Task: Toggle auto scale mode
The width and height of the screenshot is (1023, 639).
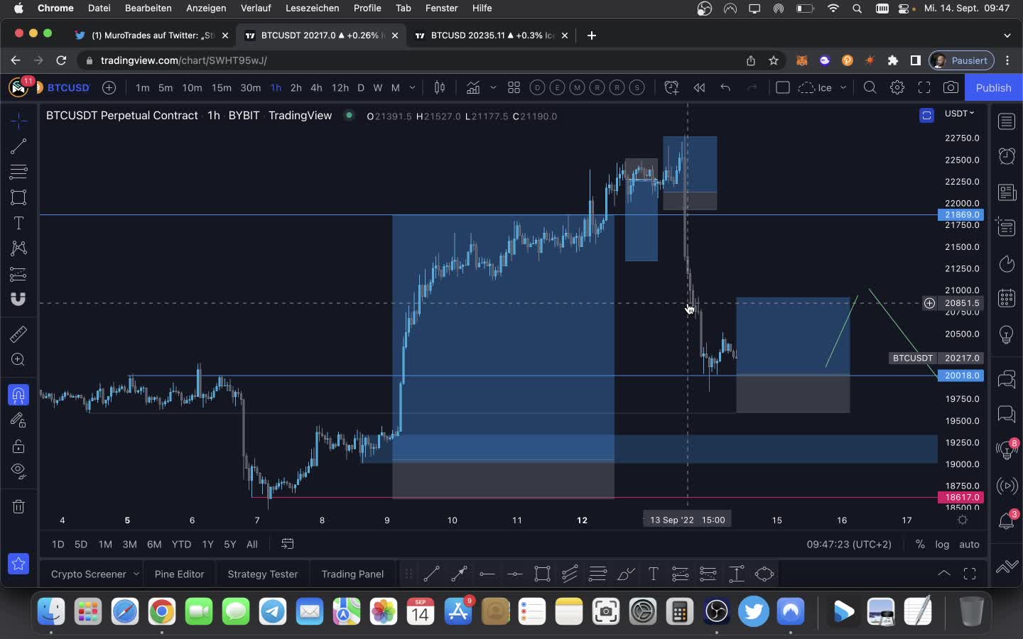Action: point(969,544)
